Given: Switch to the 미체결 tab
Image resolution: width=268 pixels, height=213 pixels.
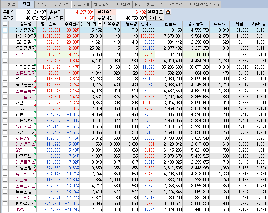Looking at the screenshot, I should 10,4.
